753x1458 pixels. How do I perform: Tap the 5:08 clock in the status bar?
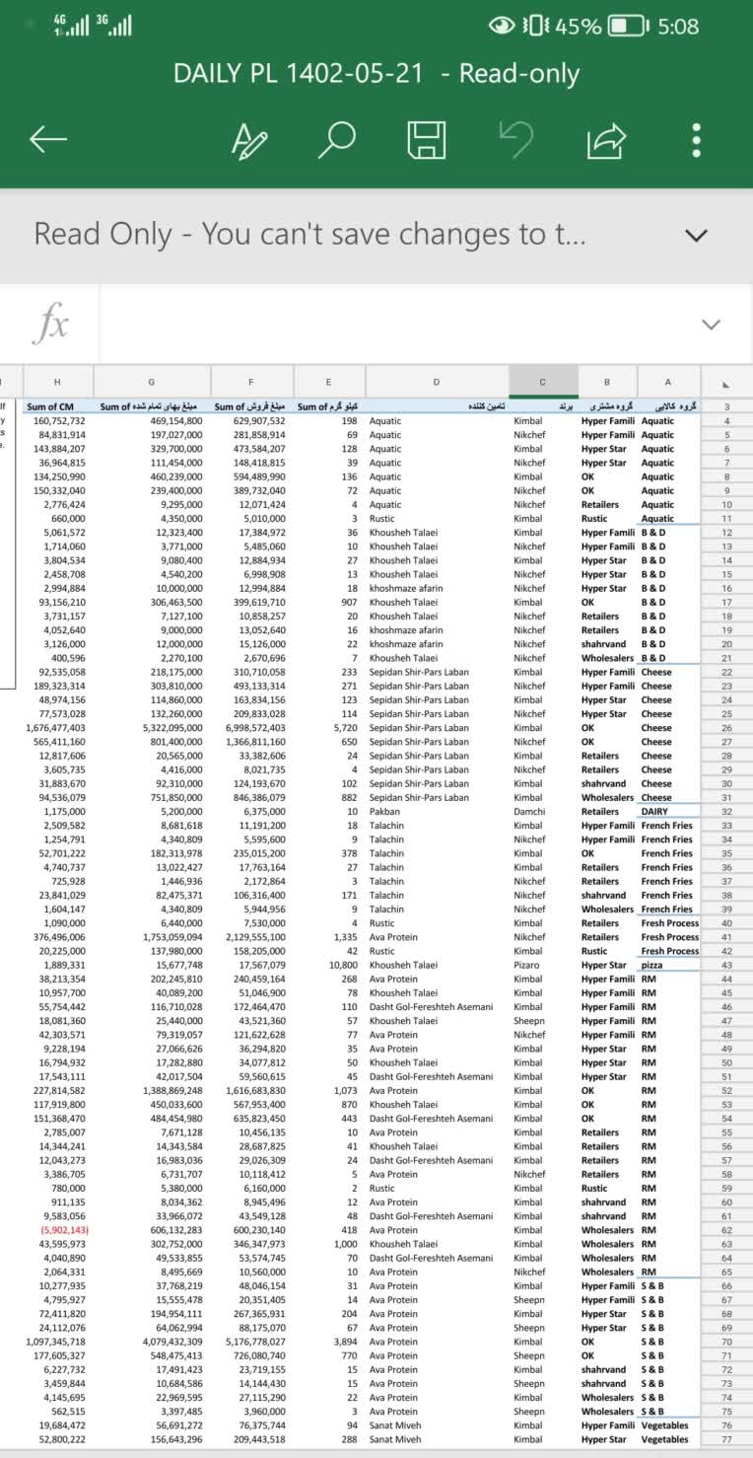click(x=678, y=27)
